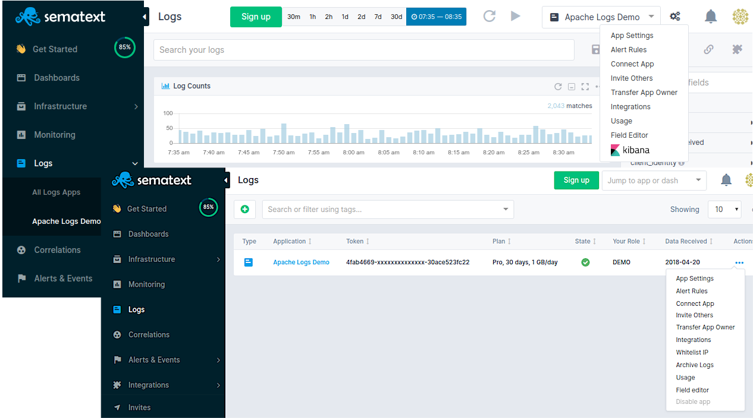Click the link icon beside the log search
This screenshot has width=753, height=418.
tap(708, 50)
